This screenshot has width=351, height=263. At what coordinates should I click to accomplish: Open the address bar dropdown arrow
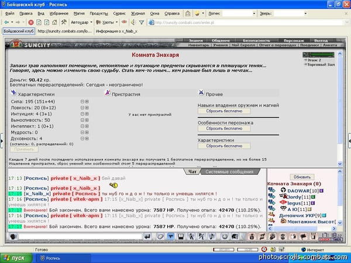point(347,22)
